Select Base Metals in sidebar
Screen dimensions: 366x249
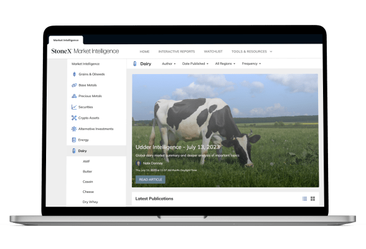click(88, 85)
